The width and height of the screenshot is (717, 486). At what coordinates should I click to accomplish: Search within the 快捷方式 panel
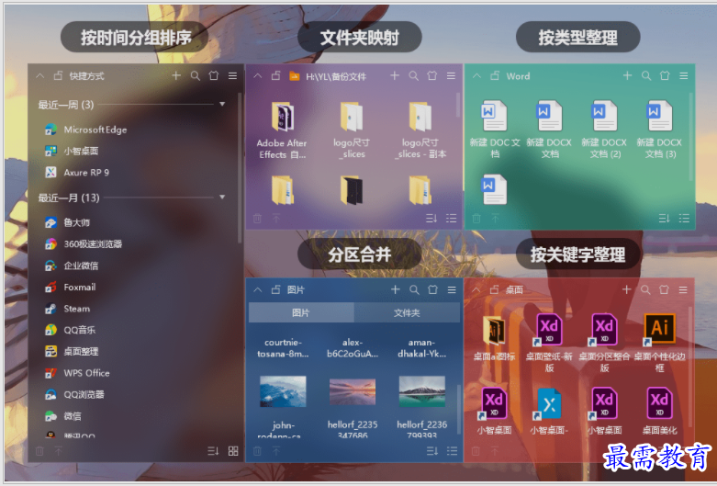click(x=196, y=76)
